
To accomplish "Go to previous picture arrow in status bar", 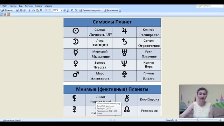I will [x=111, y=120].
